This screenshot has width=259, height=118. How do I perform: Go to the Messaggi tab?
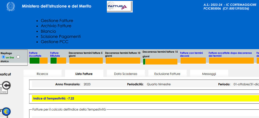(x=209, y=74)
